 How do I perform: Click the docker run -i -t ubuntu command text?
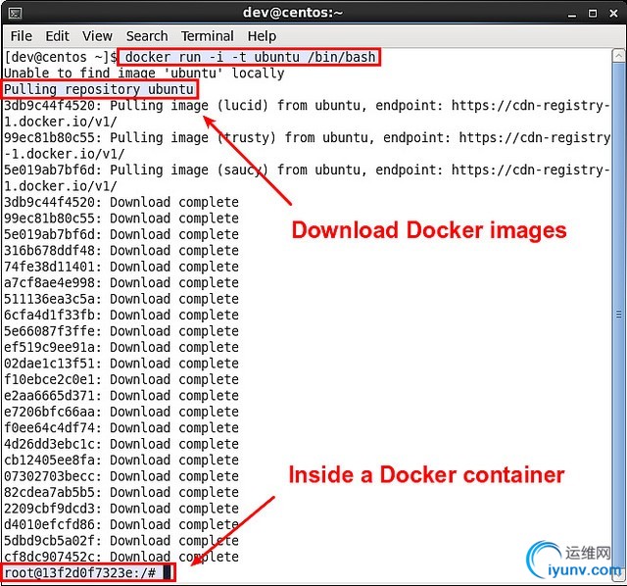pyautogui.click(x=250, y=57)
